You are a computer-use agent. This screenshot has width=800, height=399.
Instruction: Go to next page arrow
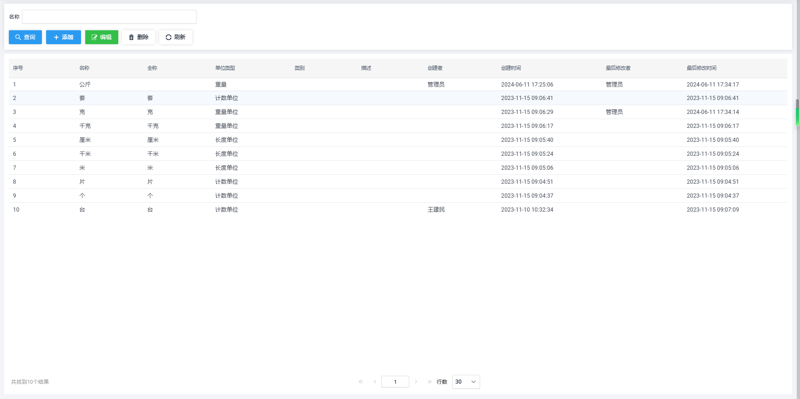(x=416, y=382)
